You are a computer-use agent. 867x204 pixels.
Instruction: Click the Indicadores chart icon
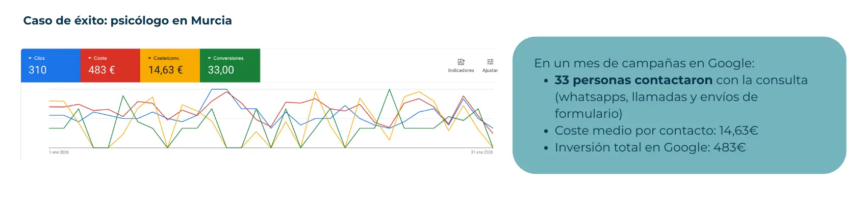[x=461, y=62]
